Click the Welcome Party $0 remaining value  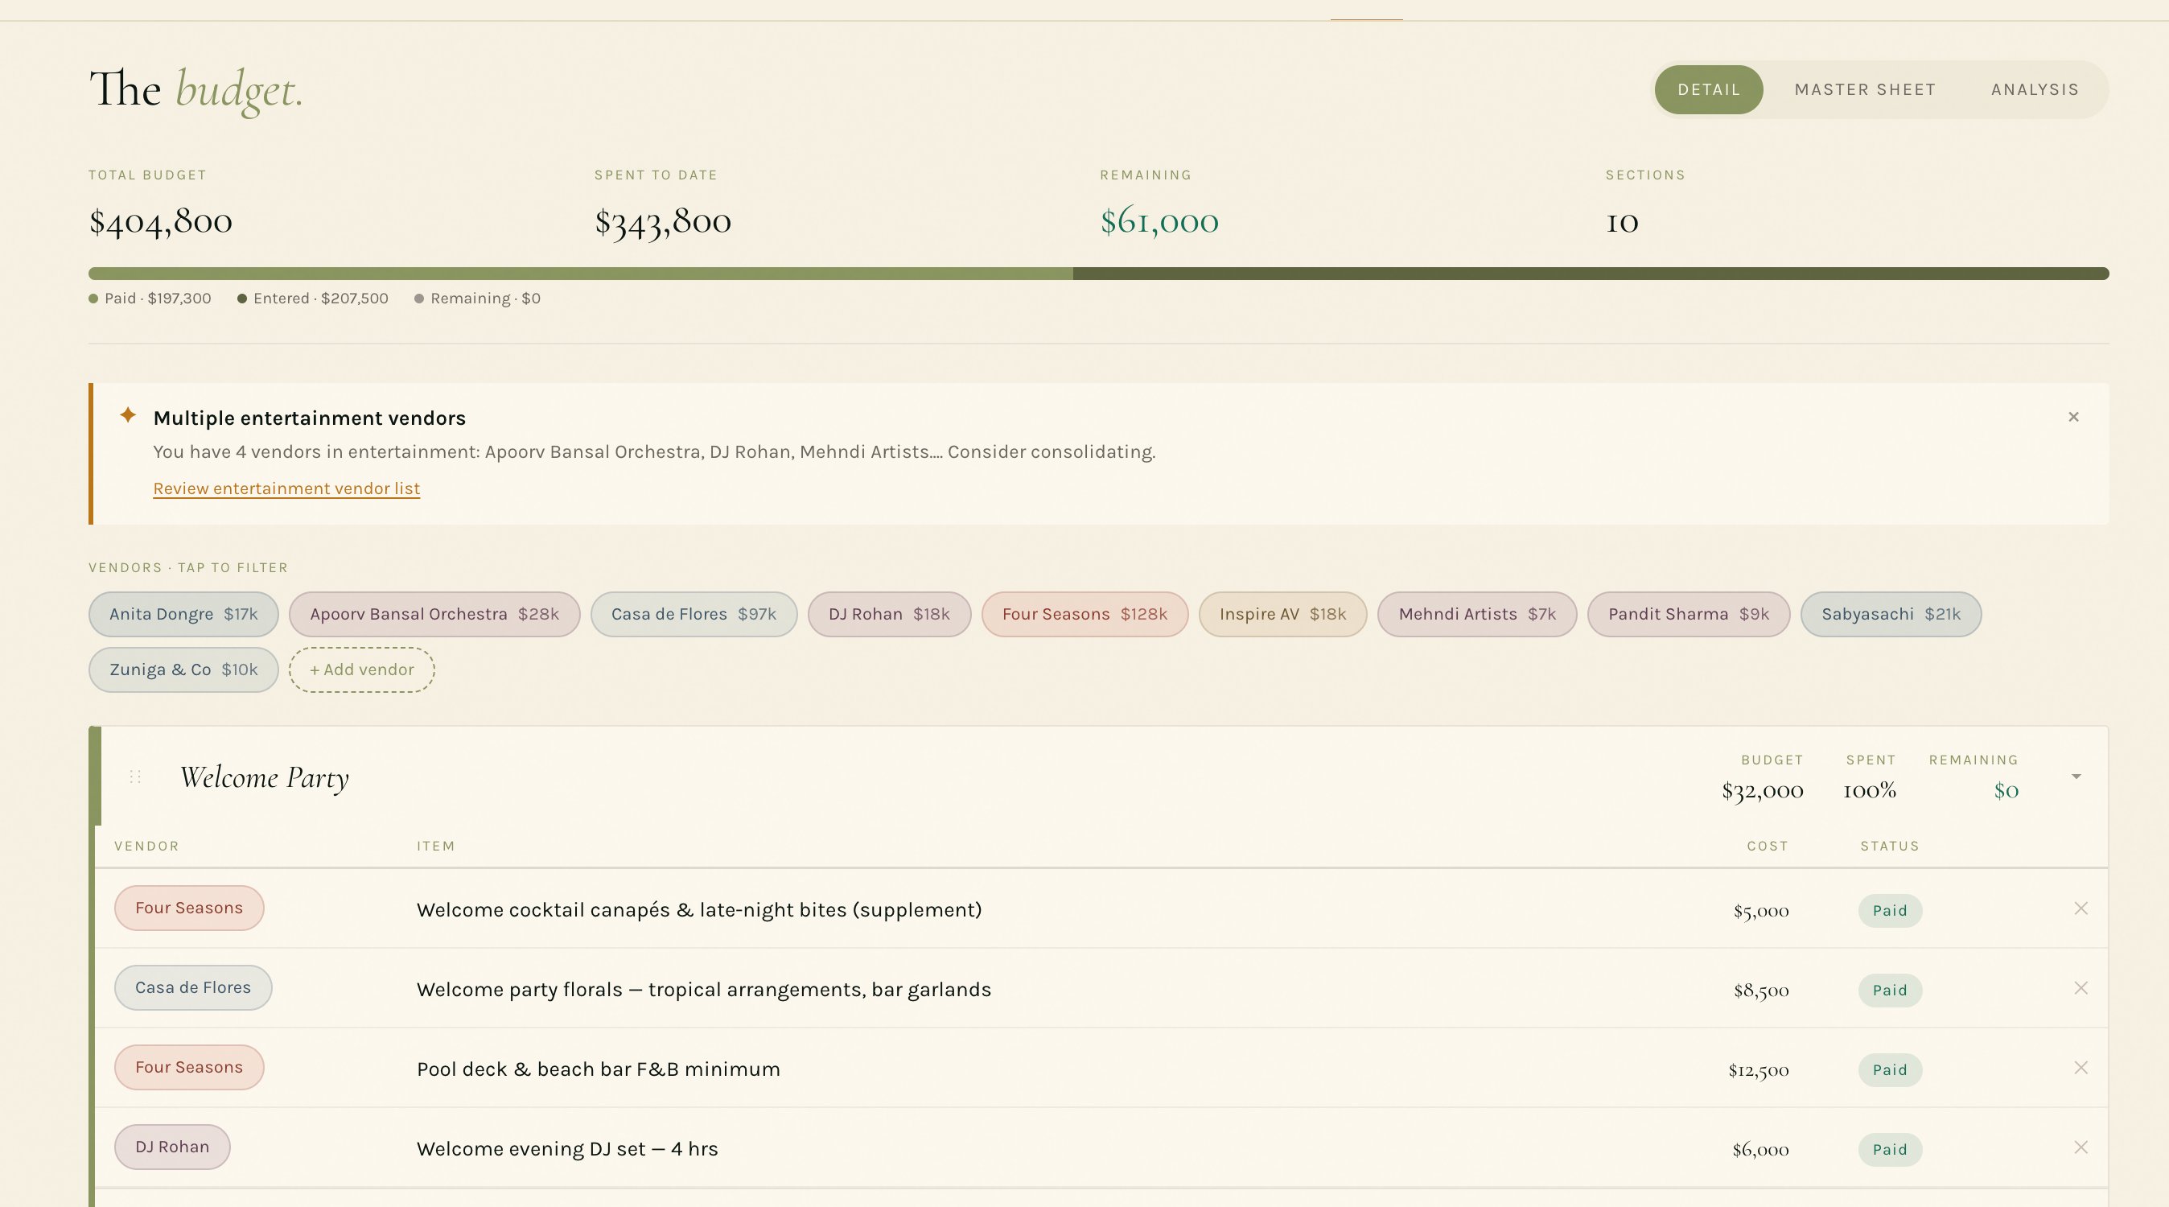(2006, 790)
